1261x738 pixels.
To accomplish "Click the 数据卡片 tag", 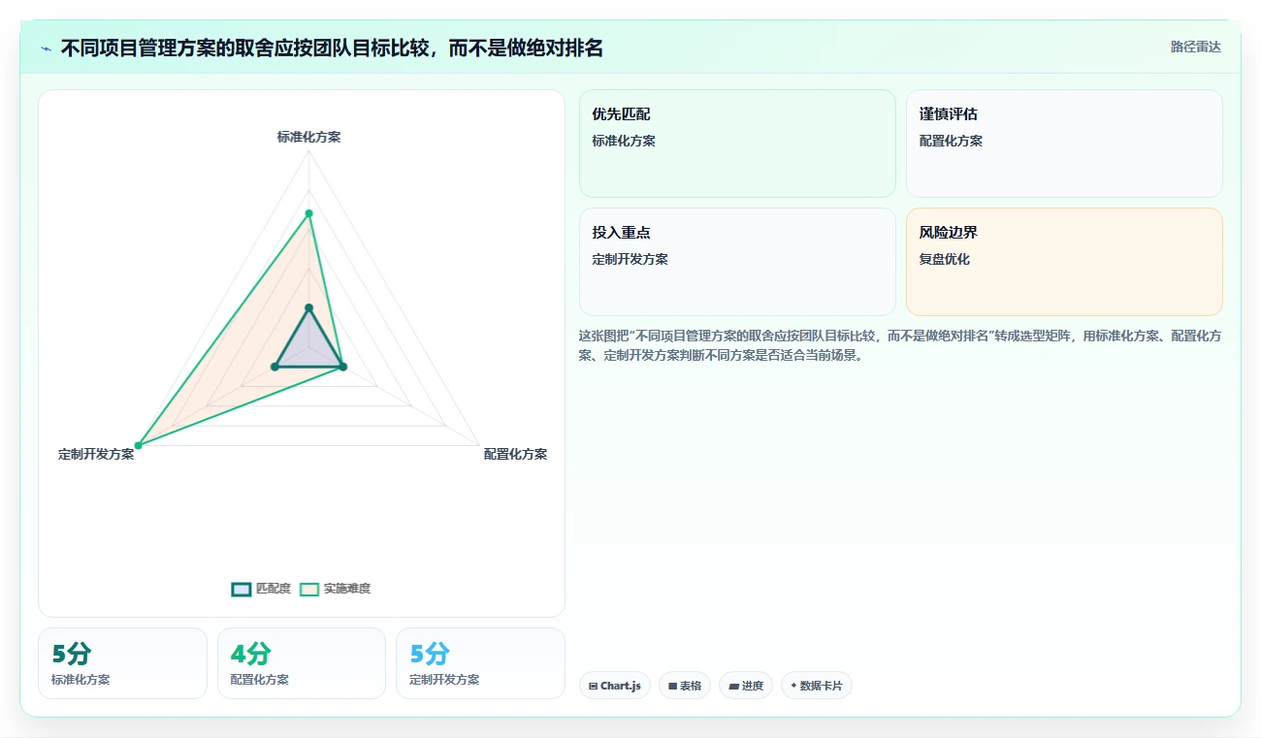I will pyautogui.click(x=817, y=686).
